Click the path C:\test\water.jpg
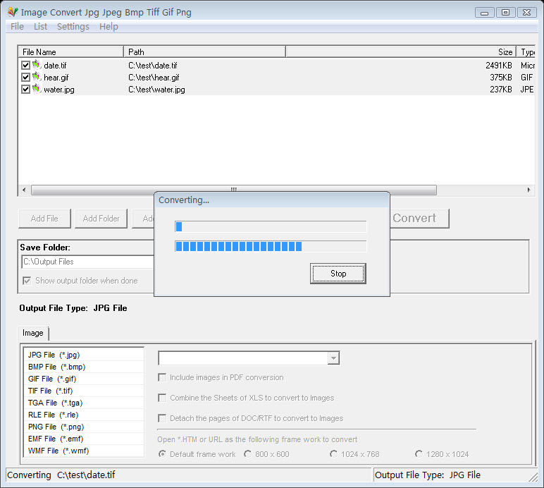Screen dimensions: 544x488 click(x=156, y=90)
